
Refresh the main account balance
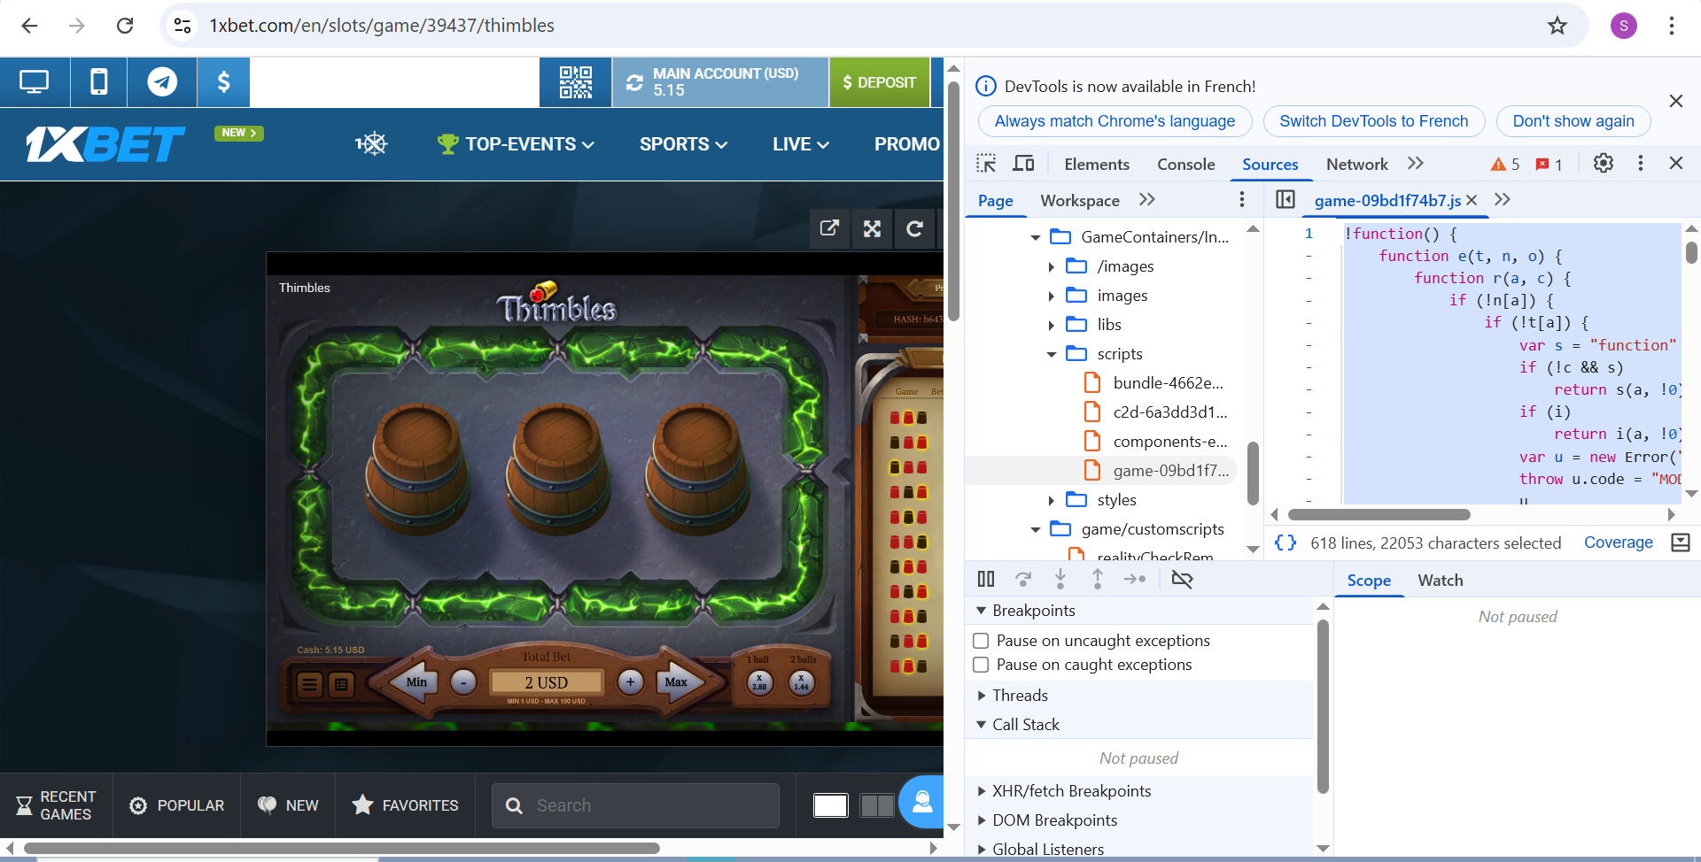coord(634,82)
